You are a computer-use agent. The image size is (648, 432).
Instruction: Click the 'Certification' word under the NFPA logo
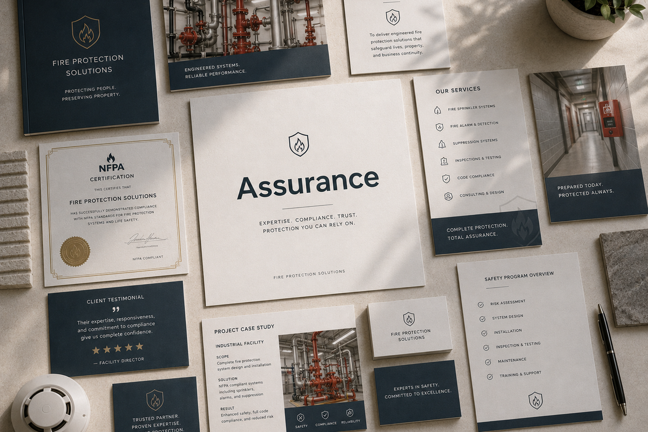(x=112, y=177)
